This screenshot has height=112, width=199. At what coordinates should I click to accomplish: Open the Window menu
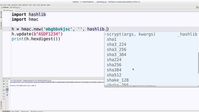pyautogui.click(x=44, y=5)
